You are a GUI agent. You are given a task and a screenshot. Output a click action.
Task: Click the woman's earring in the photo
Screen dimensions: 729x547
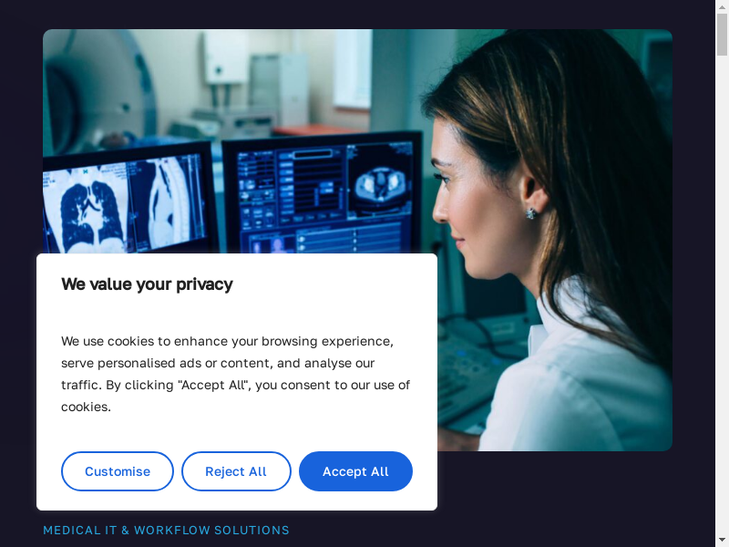[531, 213]
